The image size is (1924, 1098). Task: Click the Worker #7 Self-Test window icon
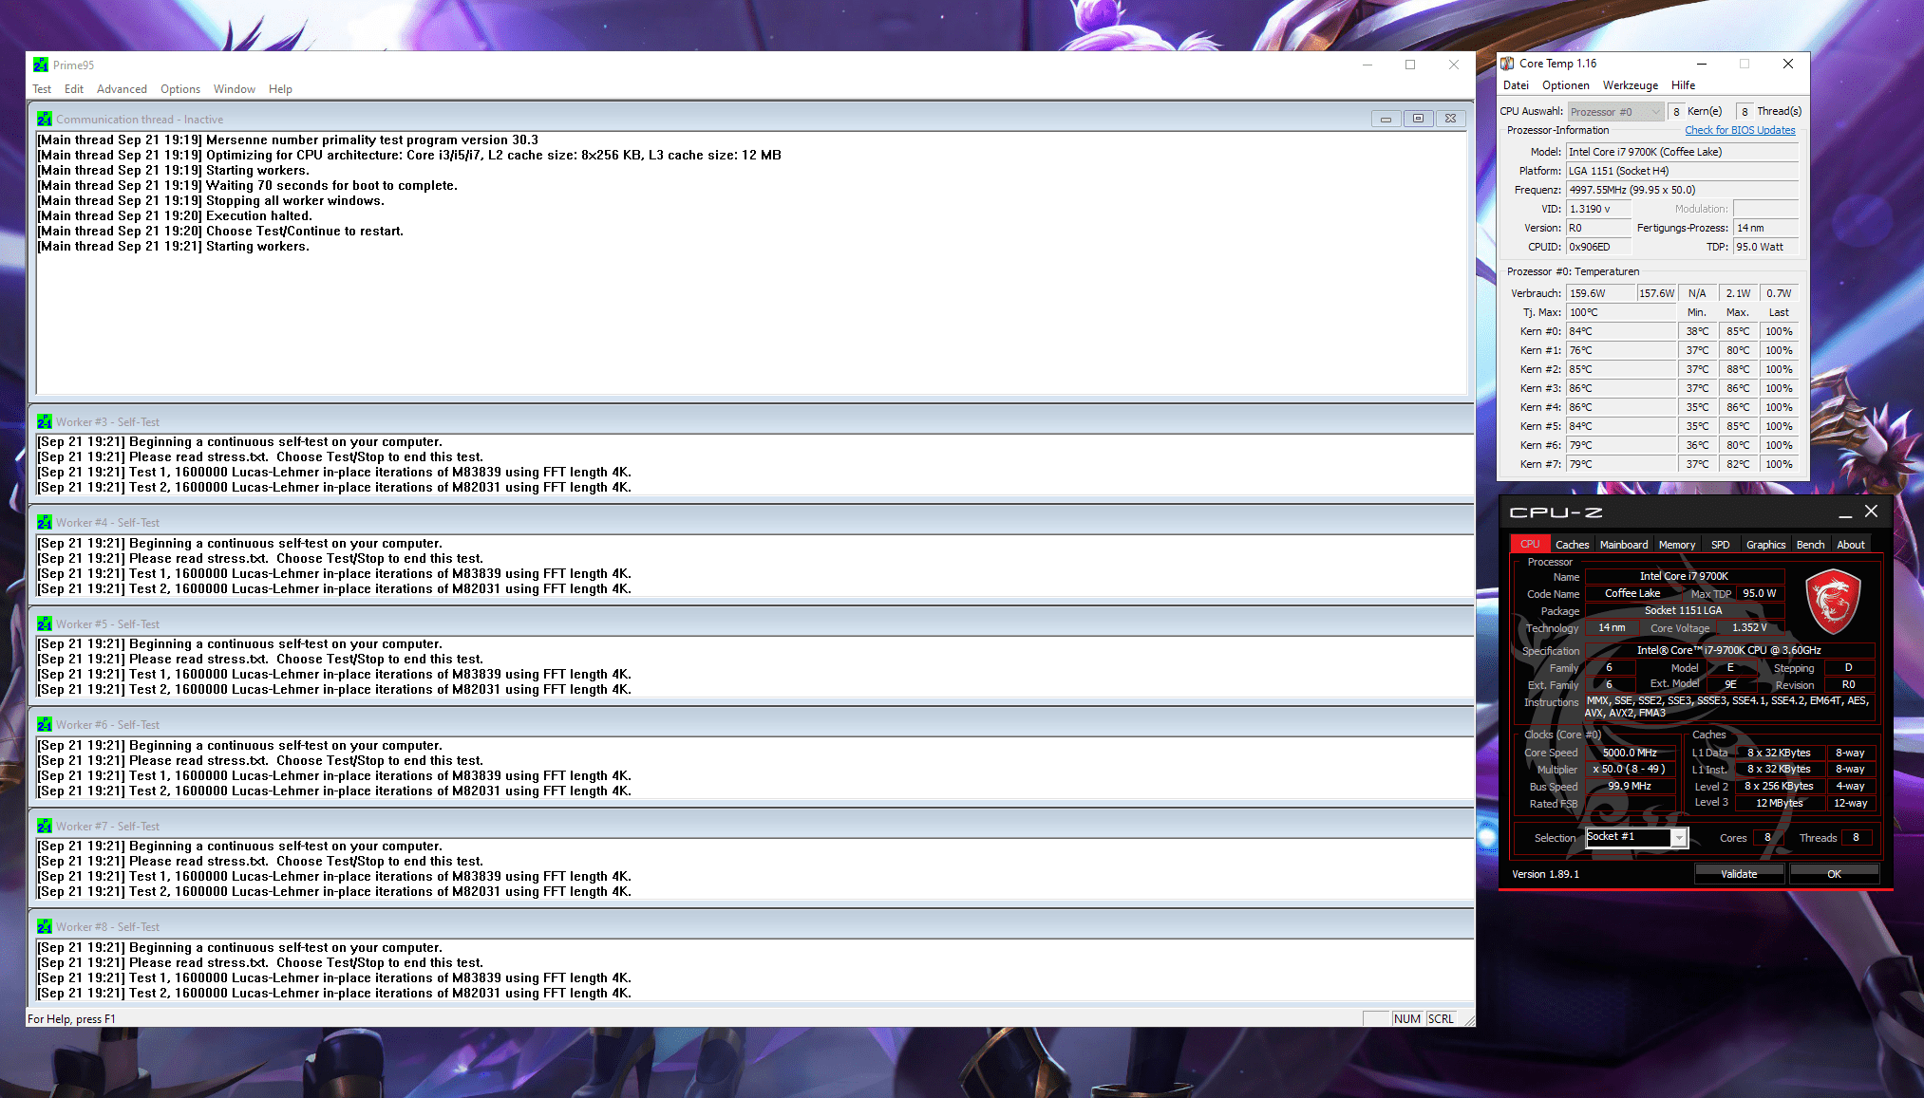(45, 827)
